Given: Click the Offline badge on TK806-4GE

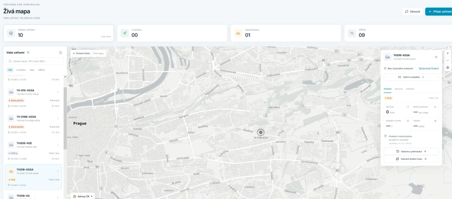Looking at the screenshot, I should (13, 153).
